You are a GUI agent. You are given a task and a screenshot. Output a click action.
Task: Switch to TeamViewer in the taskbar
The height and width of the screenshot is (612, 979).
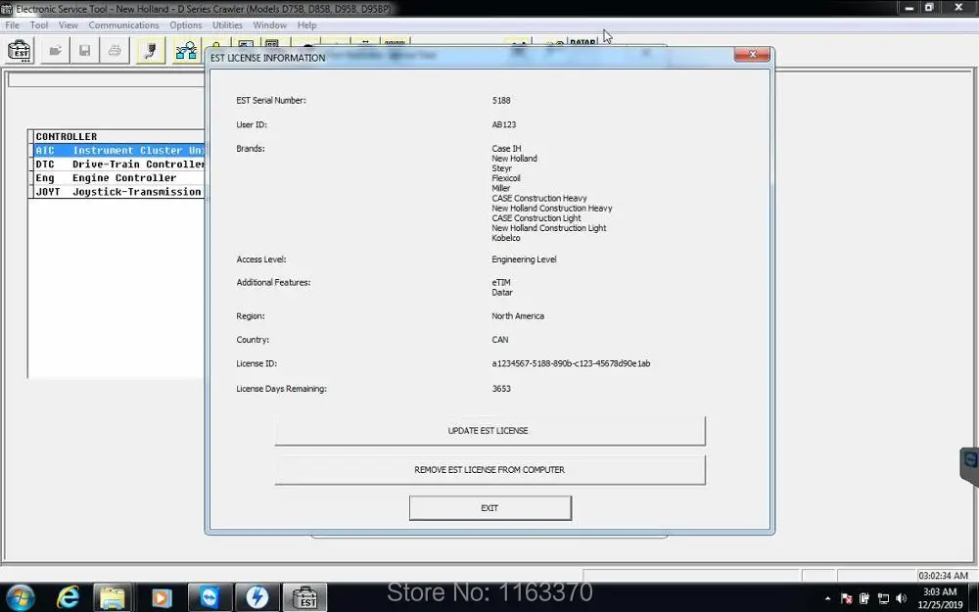(210, 597)
